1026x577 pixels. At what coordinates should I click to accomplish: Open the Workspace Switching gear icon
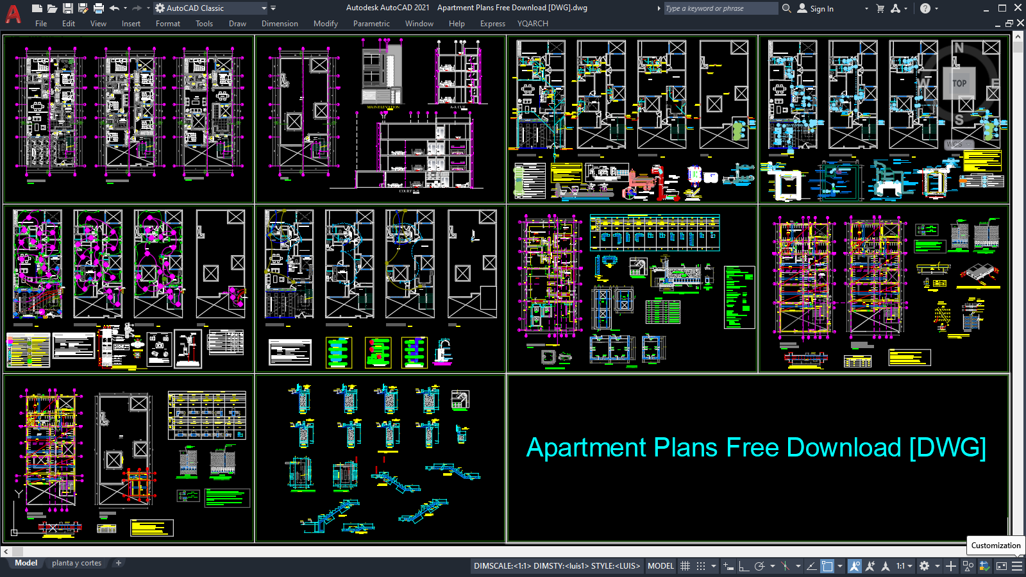coord(924,566)
